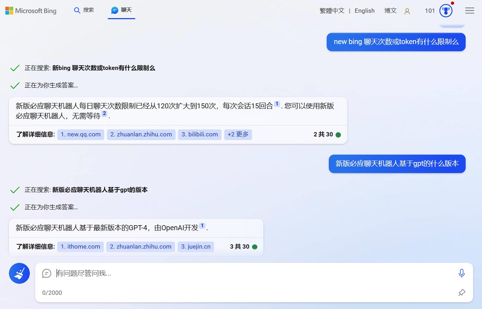Screen dimensions: 482x309
Task: Click the 了解详细信息 label above 3 共 30
Action: pos(36,247)
